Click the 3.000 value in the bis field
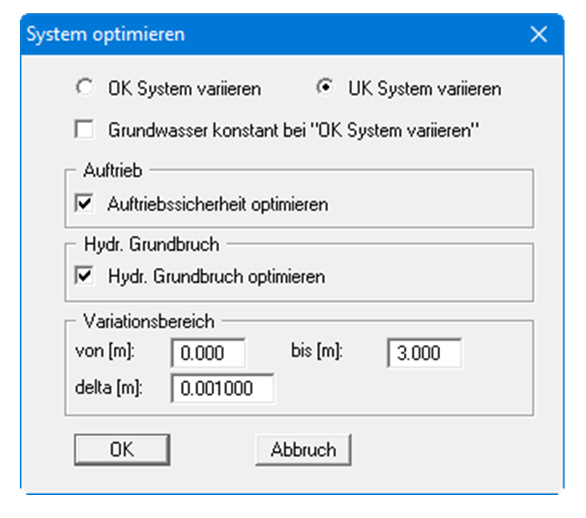The height and width of the screenshot is (518, 586). (417, 354)
